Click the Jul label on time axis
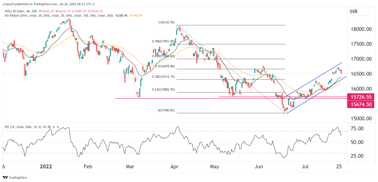Viewport: 378px width, 182px height. [x=305, y=166]
